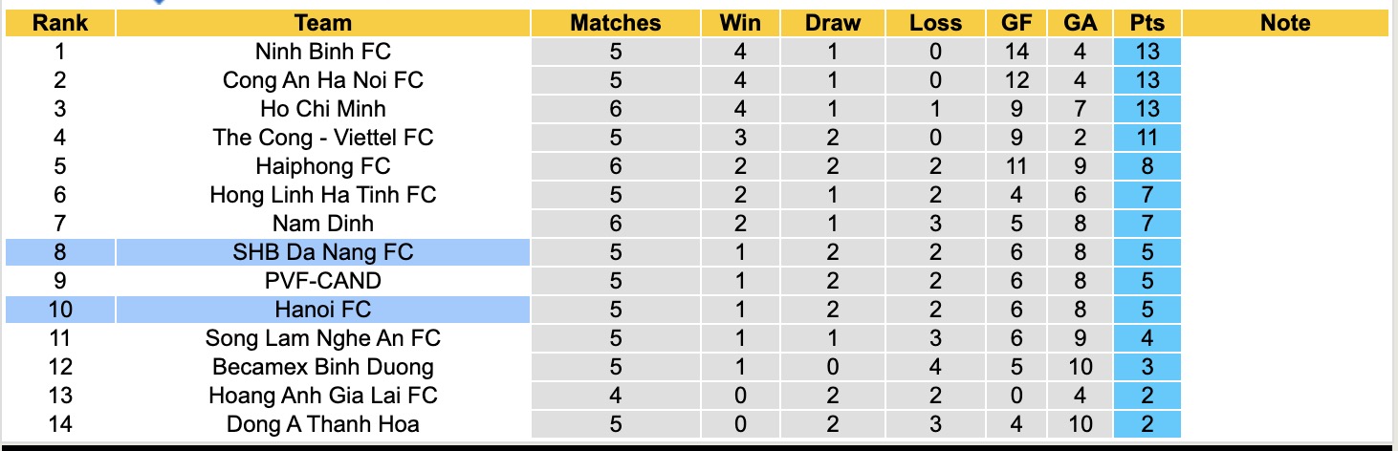Select Hong Linh Ha Tinh FC
This screenshot has width=1398, height=451.
coord(323,195)
